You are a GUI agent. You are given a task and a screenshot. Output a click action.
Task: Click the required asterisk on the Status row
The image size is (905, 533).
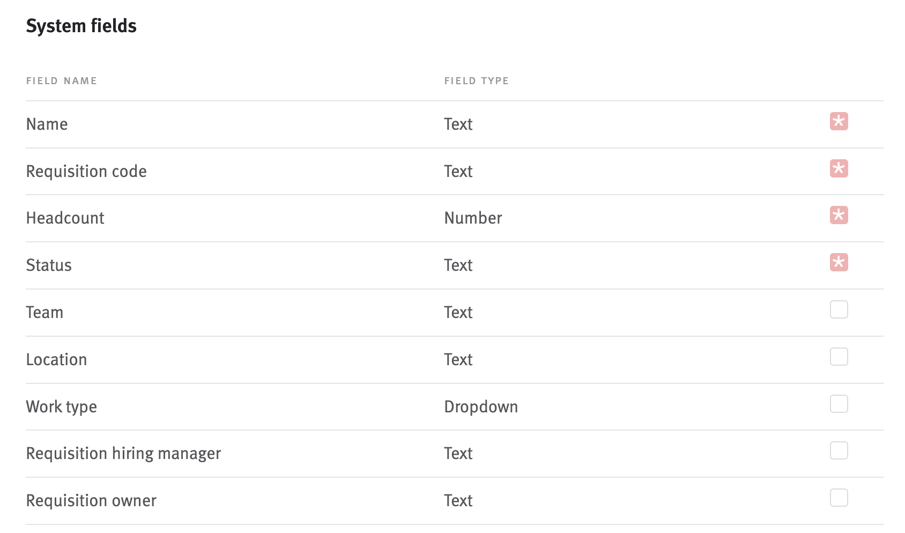[839, 263]
